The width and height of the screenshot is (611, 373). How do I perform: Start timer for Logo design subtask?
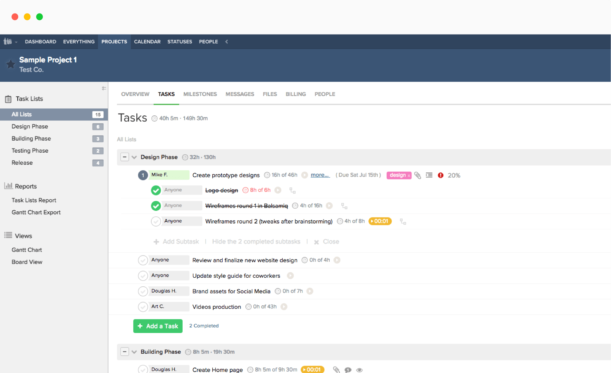278,190
